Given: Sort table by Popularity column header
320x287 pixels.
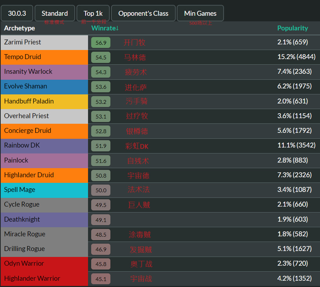Looking at the screenshot, I should (x=292, y=28).
